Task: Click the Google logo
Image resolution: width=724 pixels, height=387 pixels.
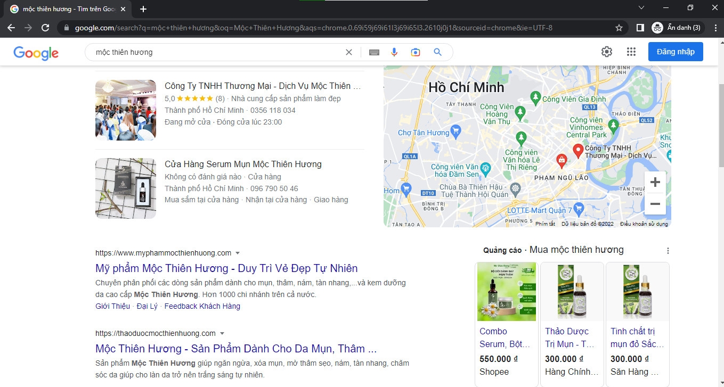Action: [x=36, y=52]
